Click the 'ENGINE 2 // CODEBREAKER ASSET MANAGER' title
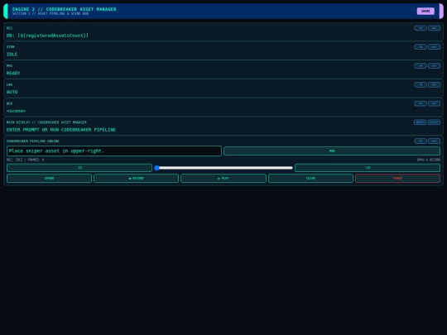447x335 pixels. point(64,9)
